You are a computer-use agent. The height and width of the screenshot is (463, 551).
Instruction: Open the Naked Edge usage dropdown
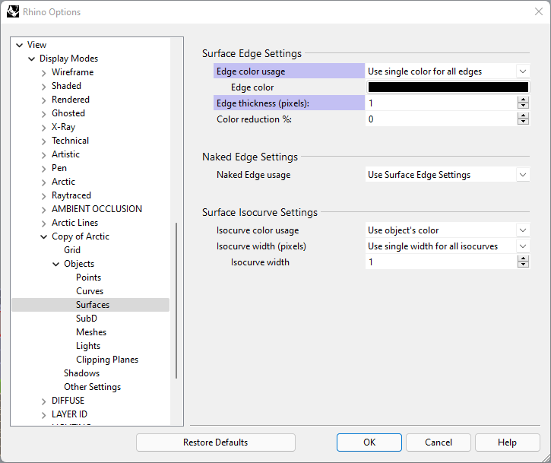447,175
